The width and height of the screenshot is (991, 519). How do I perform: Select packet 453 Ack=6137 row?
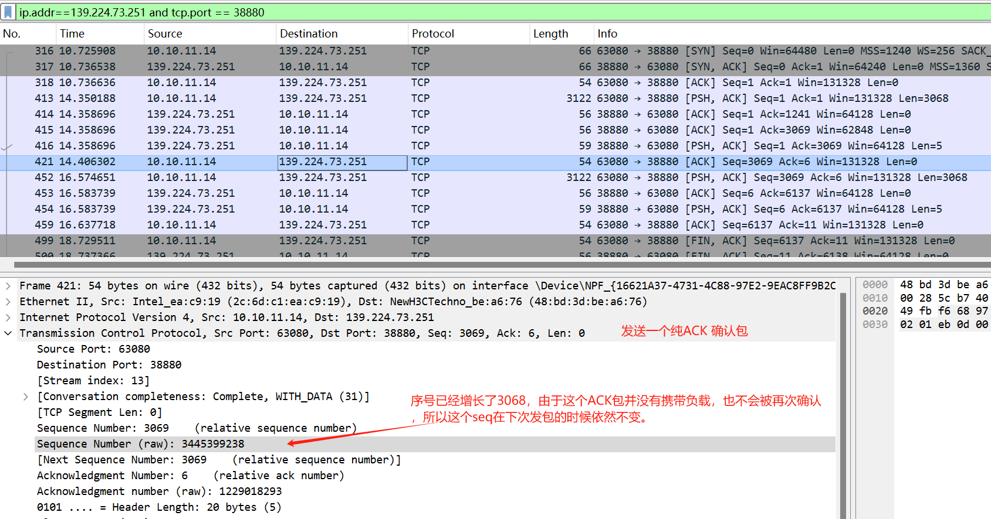pyautogui.click(x=495, y=193)
